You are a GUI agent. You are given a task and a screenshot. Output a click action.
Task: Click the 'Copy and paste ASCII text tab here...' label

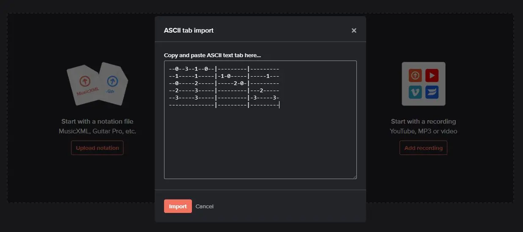point(212,55)
